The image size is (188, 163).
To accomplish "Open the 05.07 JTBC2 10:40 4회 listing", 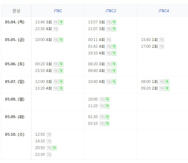I will coord(96,82).
